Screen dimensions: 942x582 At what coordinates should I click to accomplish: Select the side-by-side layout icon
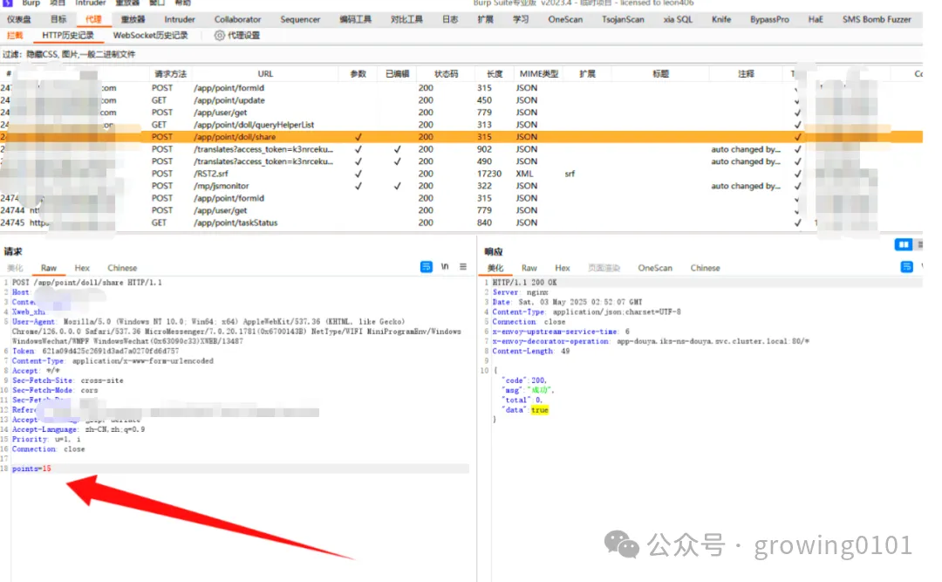tap(903, 244)
